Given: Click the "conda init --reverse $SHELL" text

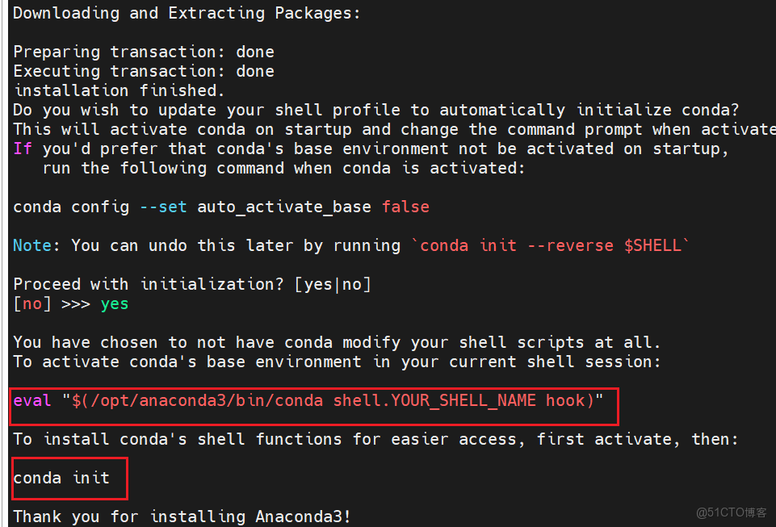Looking at the screenshot, I should [551, 245].
